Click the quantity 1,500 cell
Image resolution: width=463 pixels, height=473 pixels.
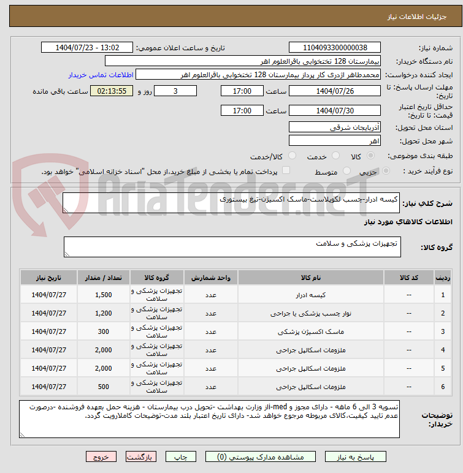(103, 295)
